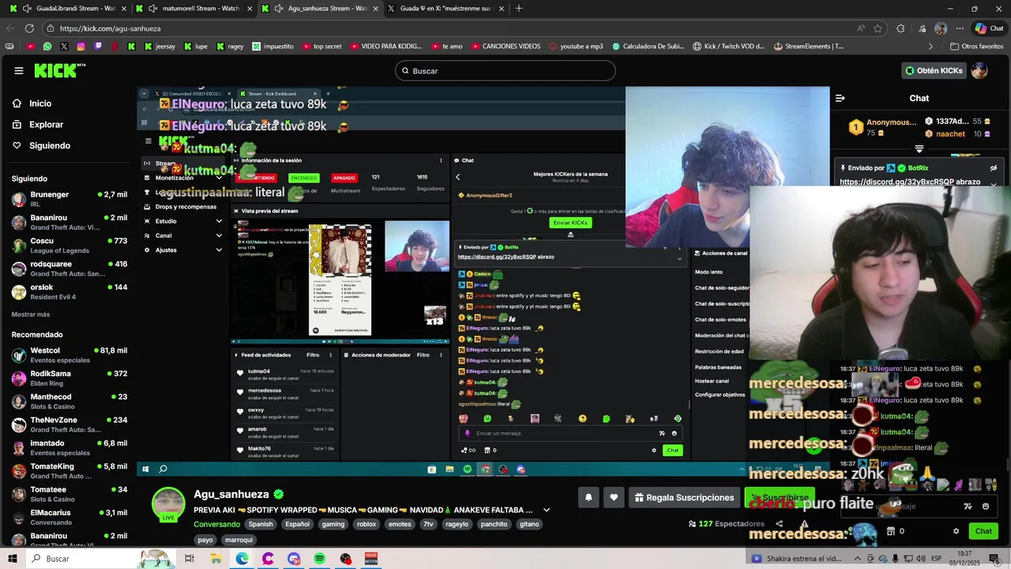Open the browser extensions icon
1011x569 pixels.
900,28
